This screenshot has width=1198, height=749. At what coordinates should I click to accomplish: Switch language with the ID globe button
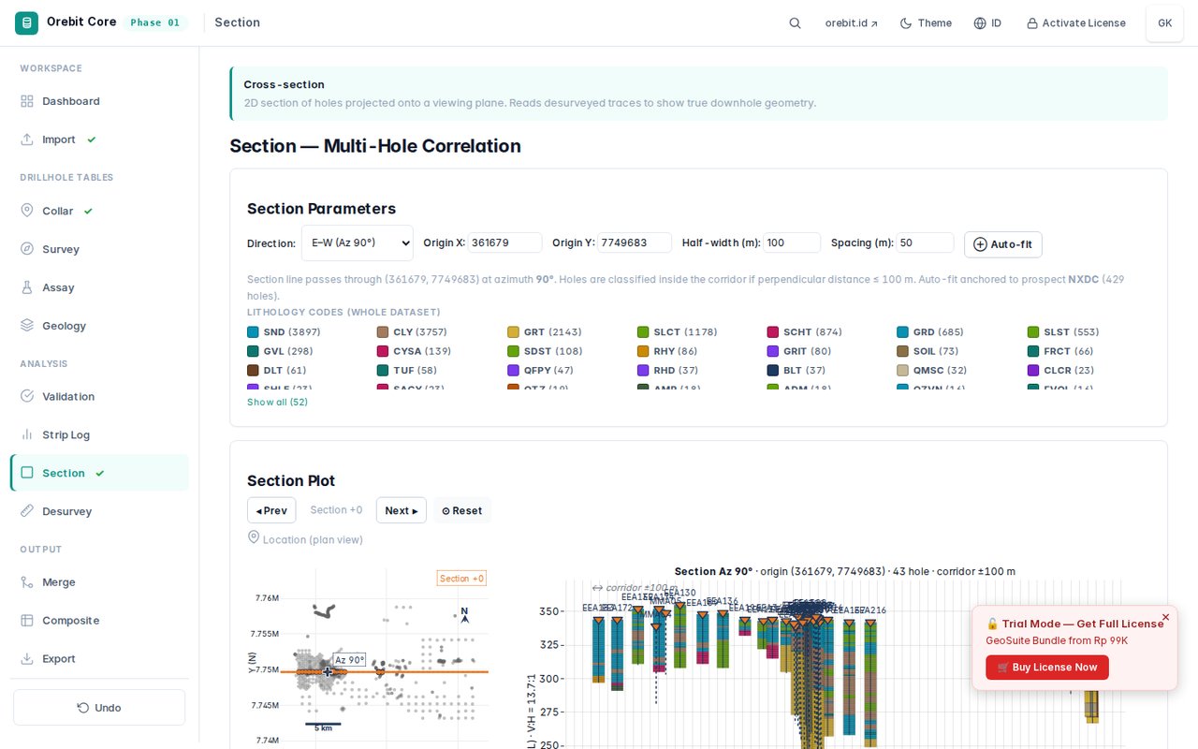[x=987, y=23]
